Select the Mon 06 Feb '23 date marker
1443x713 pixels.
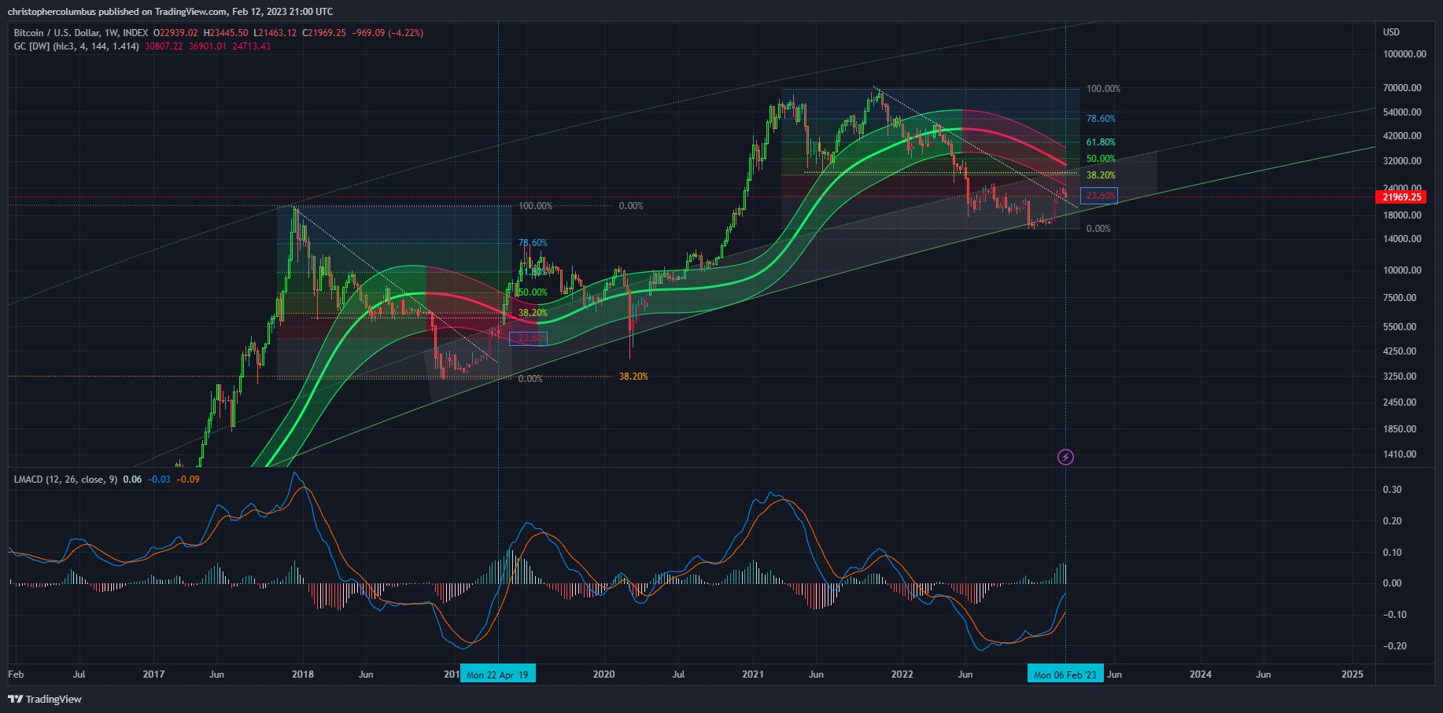pos(1065,674)
